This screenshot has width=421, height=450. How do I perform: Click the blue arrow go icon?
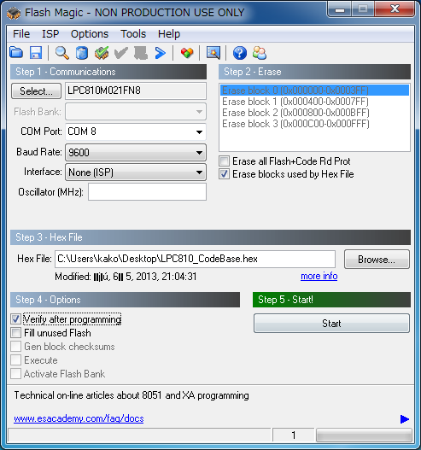161,53
